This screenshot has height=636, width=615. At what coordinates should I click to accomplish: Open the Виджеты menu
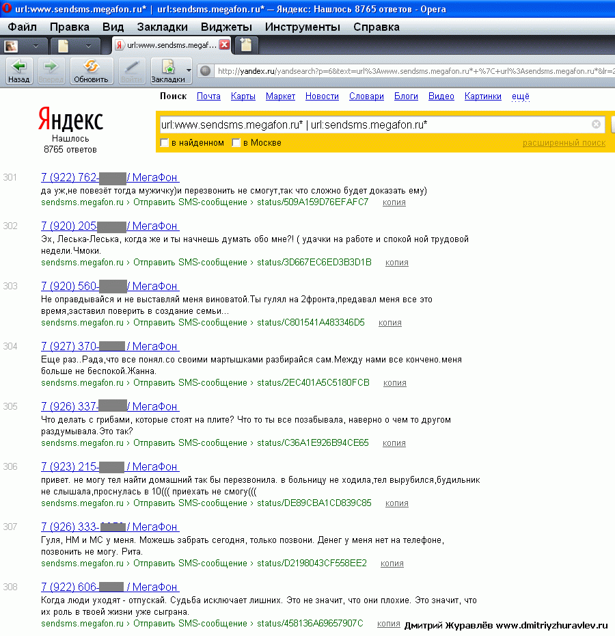click(x=226, y=27)
